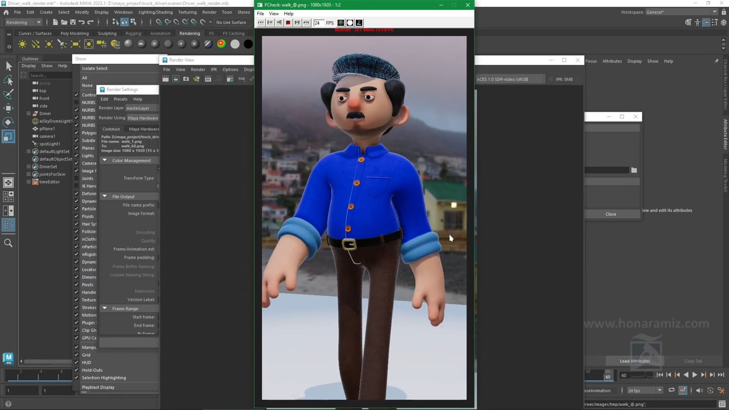
Task: Open Presets menu in Render Settings
Action: [121, 99]
